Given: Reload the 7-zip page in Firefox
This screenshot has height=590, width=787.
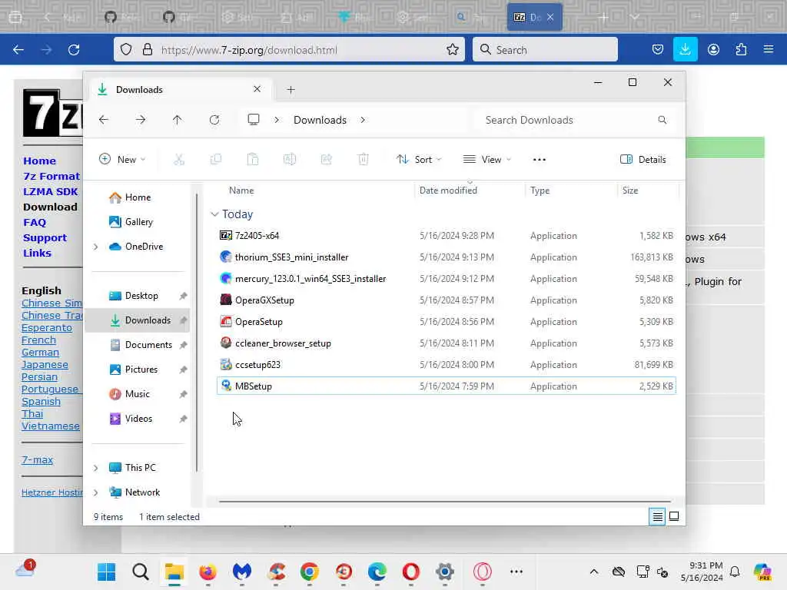Looking at the screenshot, I should tap(74, 50).
